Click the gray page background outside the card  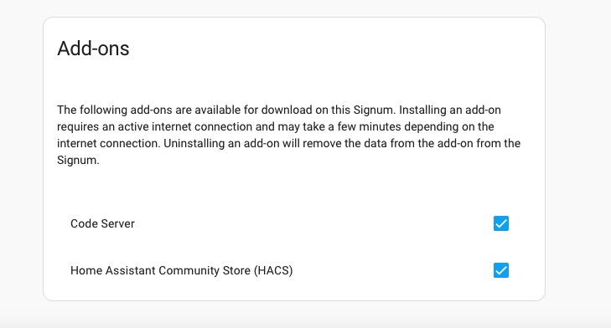click(x=577, y=156)
